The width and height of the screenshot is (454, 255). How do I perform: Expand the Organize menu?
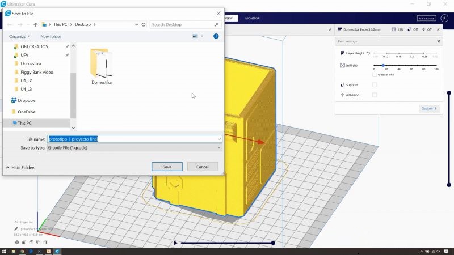pos(19,36)
